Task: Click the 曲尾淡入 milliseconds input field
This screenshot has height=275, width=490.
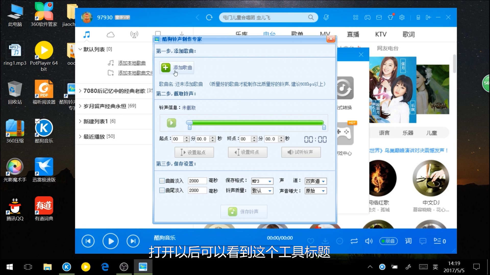Action: tap(197, 190)
